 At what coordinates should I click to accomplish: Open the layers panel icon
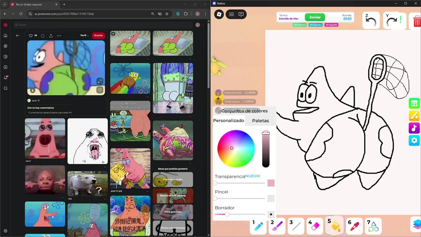click(416, 224)
